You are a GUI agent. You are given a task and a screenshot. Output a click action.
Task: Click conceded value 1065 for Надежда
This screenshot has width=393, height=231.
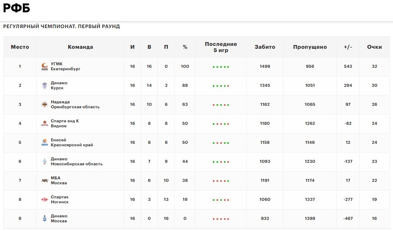click(310, 105)
